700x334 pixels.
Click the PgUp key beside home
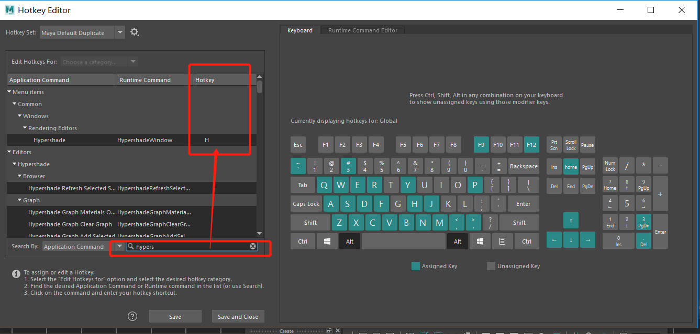pos(587,167)
